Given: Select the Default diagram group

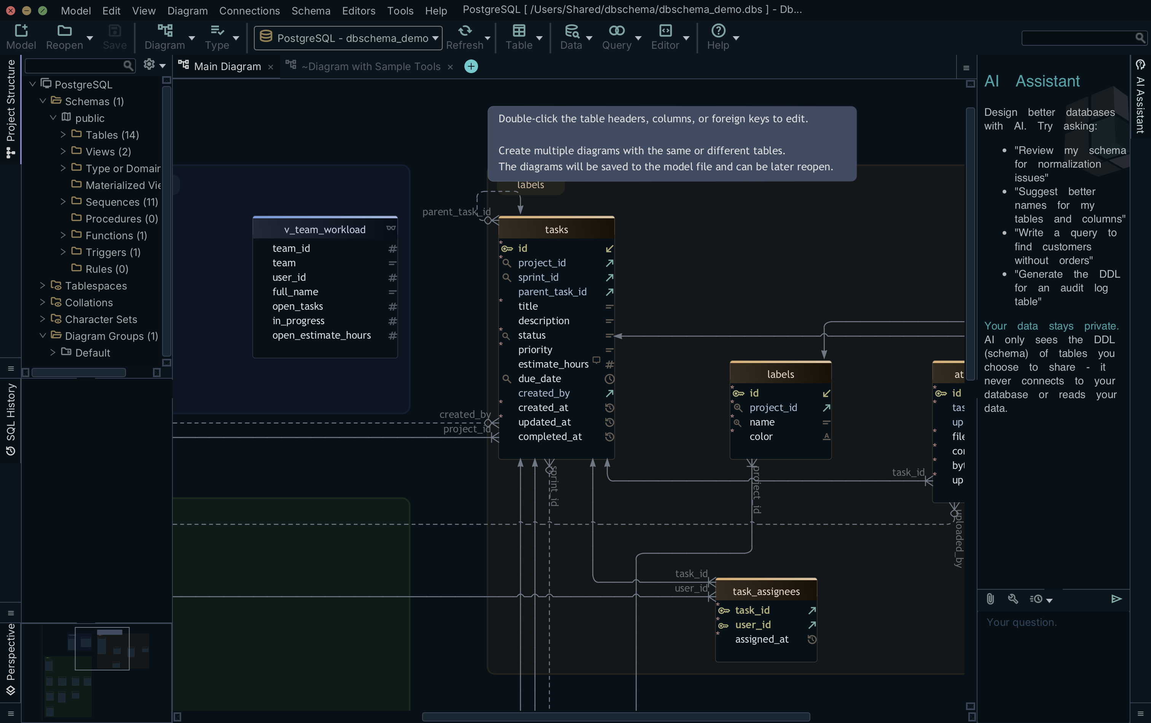Looking at the screenshot, I should (x=92, y=352).
